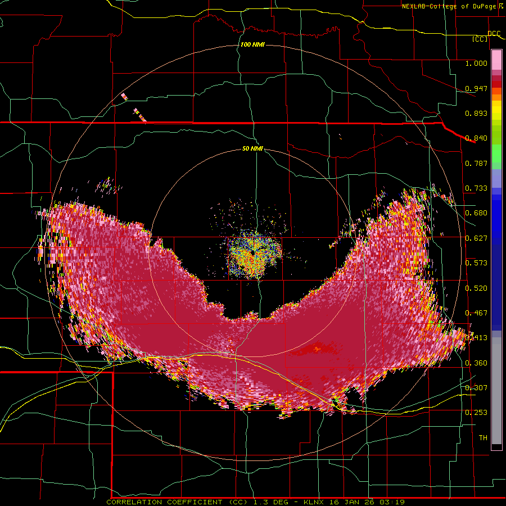
Task: Select the 0.893 scale value
Action: 476,113
